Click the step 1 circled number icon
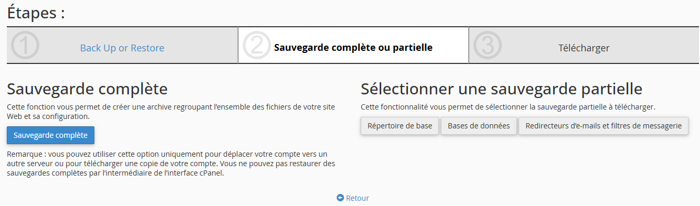 pos(25,46)
